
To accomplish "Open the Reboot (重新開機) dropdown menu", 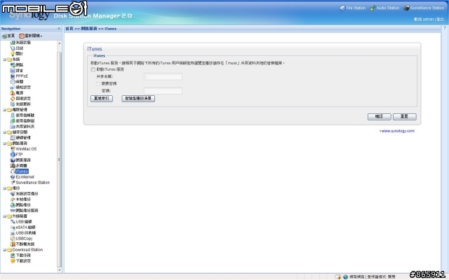I will click(31, 36).
